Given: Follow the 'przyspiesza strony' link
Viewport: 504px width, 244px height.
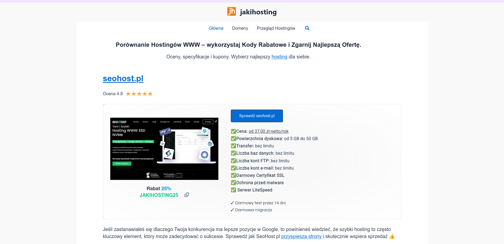Looking at the screenshot, I should 301,236.
